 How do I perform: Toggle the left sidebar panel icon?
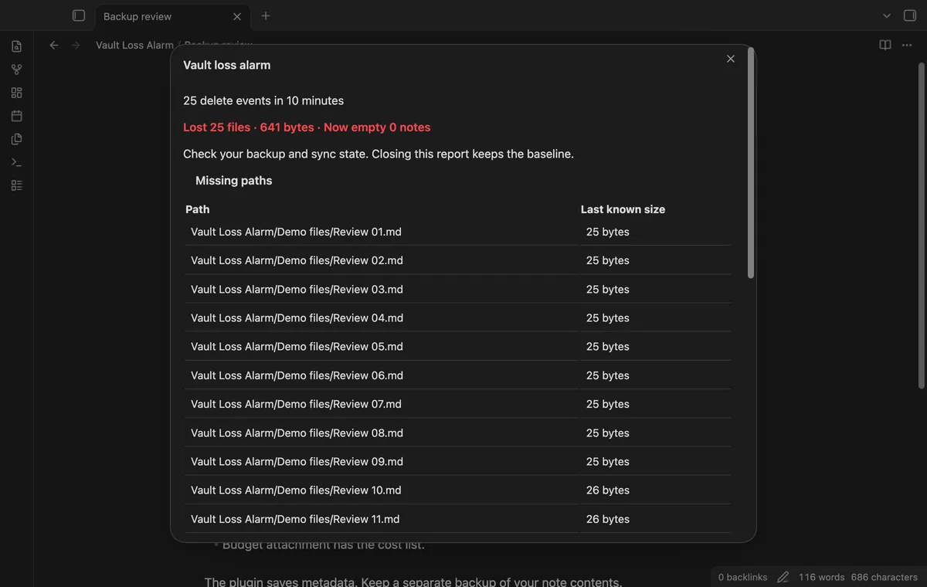point(79,15)
